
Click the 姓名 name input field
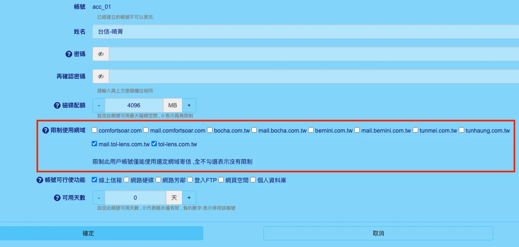[306, 32]
